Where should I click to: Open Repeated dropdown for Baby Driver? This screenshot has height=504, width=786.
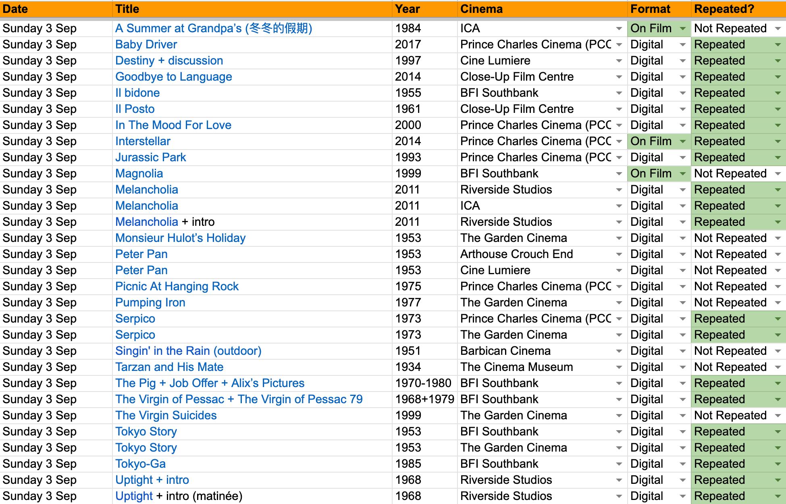778,45
